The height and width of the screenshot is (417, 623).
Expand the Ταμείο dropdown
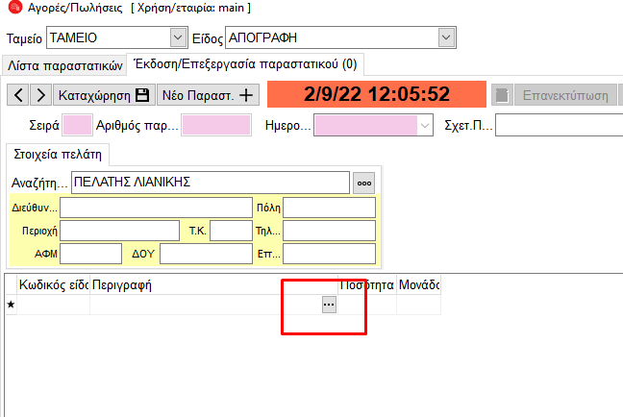point(176,37)
